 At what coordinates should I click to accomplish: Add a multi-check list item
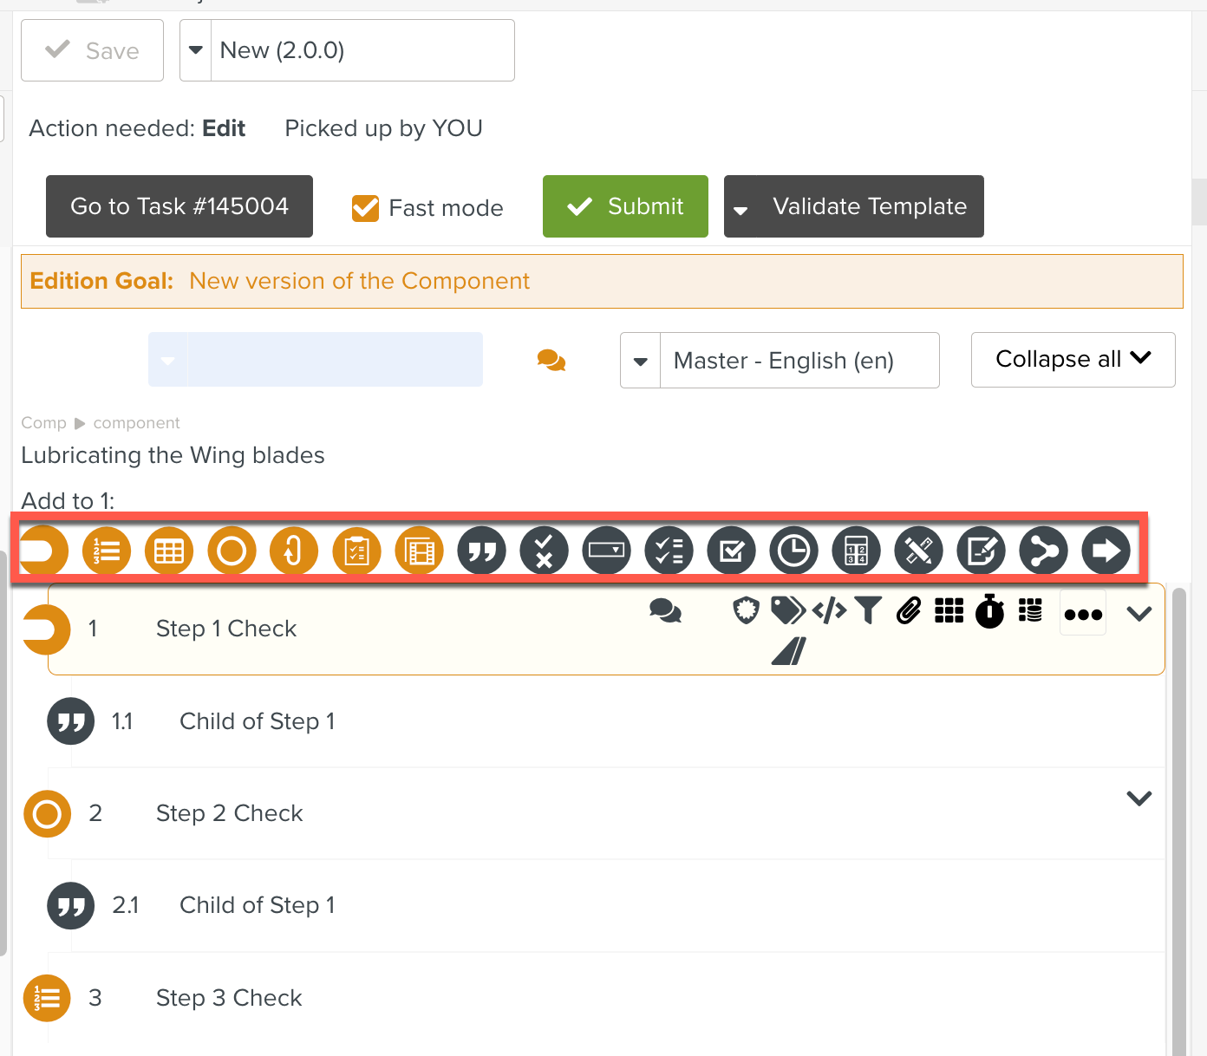tap(669, 551)
